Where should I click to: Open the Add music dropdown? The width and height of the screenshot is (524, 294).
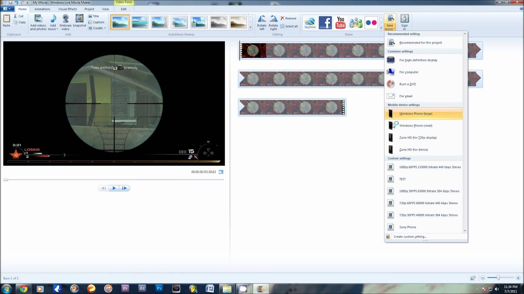coord(53,23)
